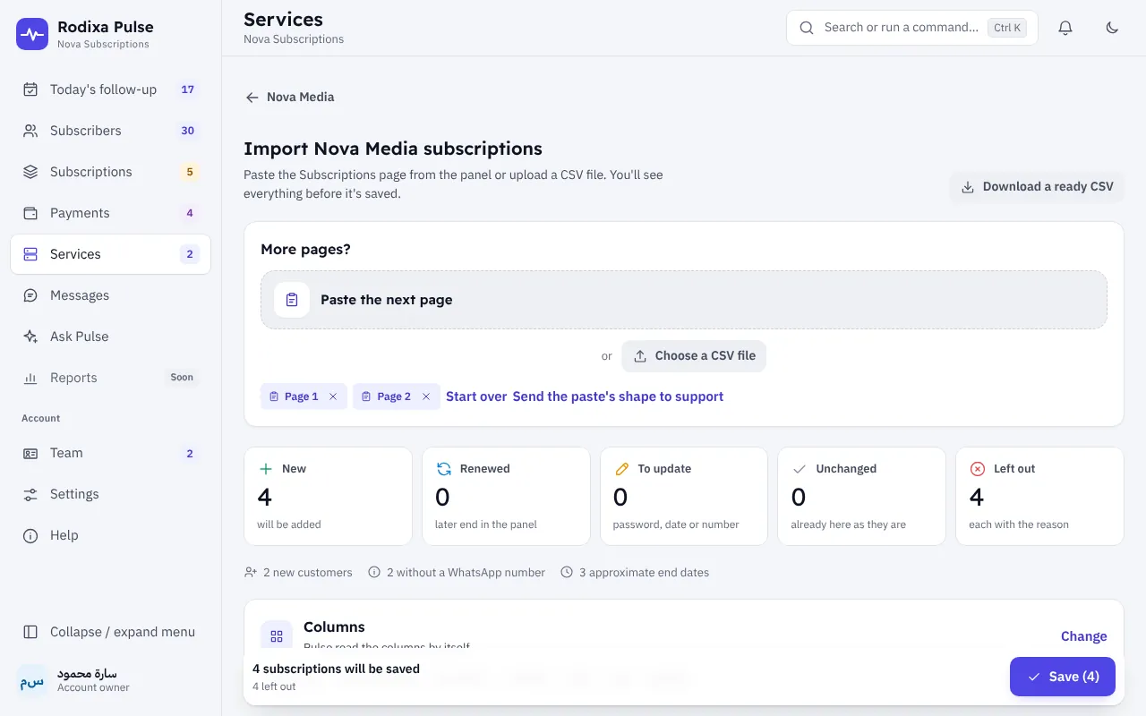
Task: Download a ready CSV
Action: (x=1037, y=187)
